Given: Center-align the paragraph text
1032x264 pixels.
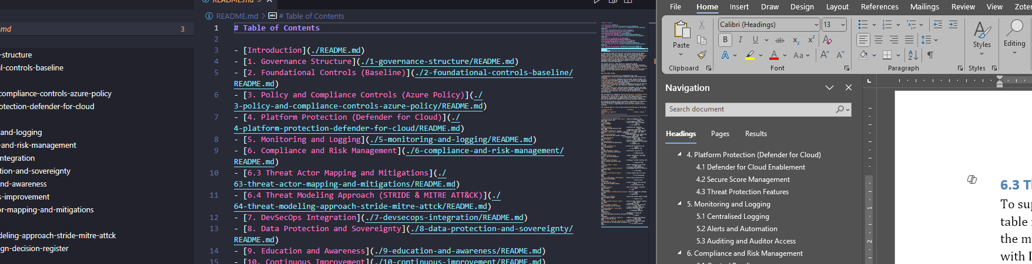Looking at the screenshot, I should pyautogui.click(x=879, y=40).
